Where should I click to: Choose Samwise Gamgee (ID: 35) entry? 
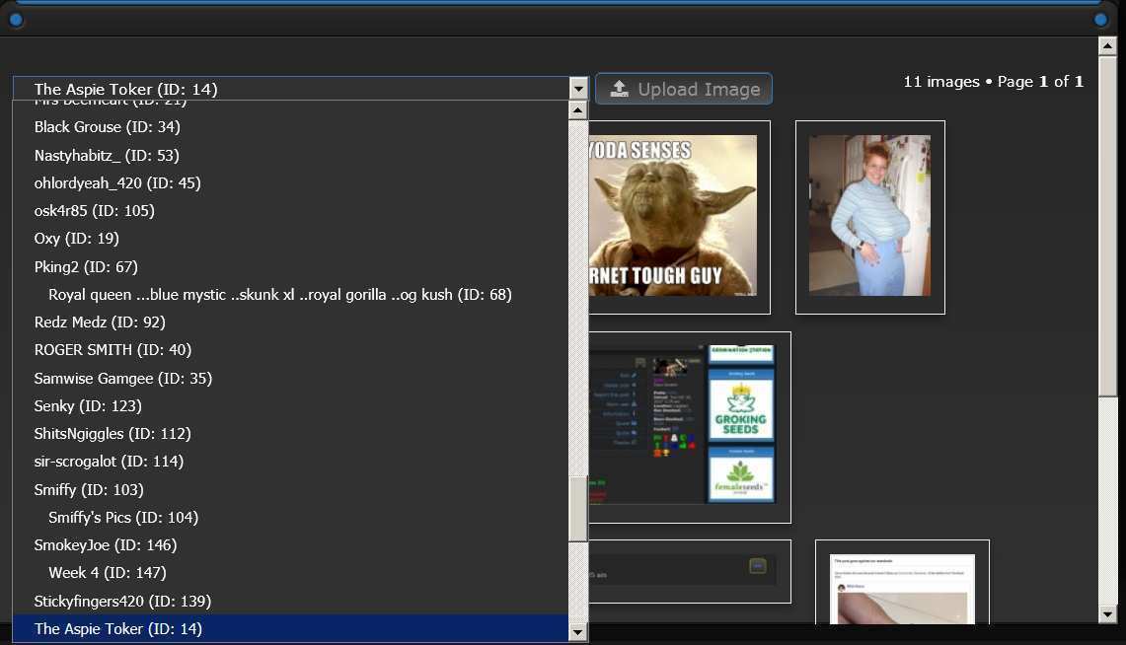pyautogui.click(x=122, y=379)
